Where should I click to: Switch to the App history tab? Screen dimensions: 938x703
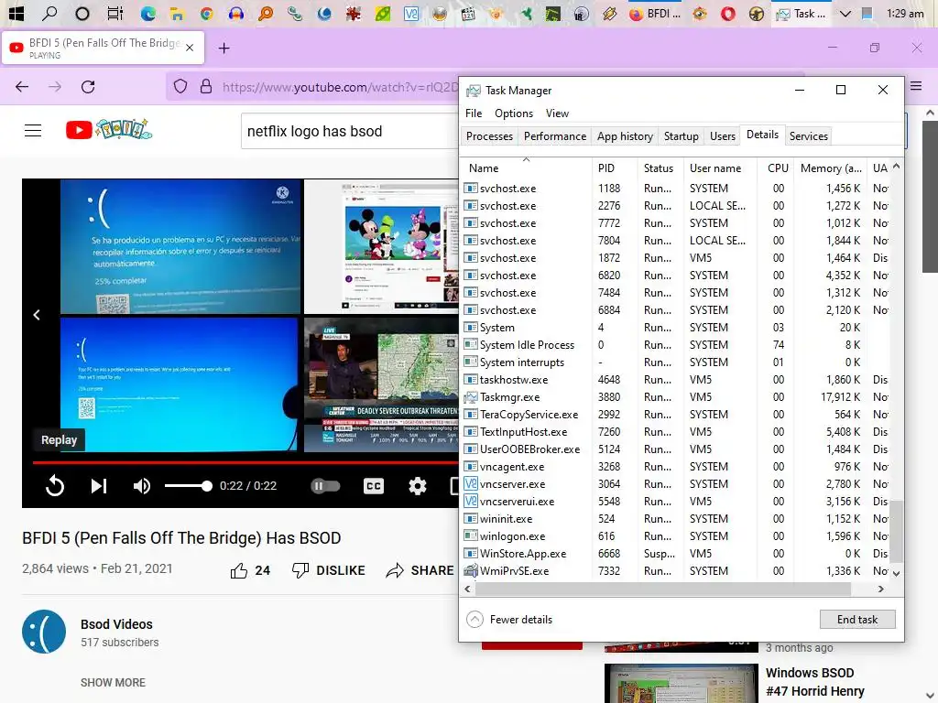tap(625, 136)
